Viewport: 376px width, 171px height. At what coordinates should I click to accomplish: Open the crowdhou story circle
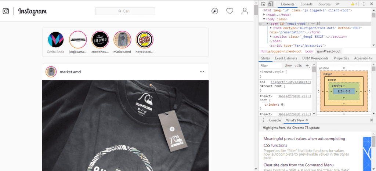pyautogui.click(x=100, y=40)
